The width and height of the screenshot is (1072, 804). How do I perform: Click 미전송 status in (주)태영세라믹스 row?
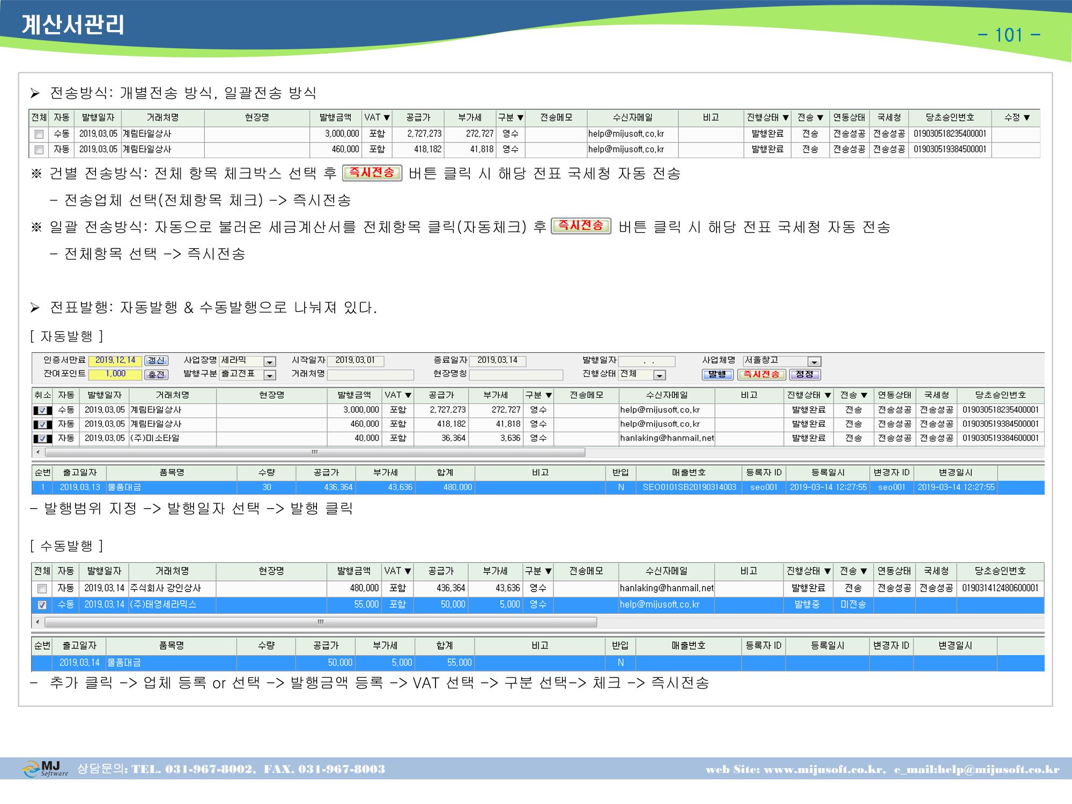(853, 605)
